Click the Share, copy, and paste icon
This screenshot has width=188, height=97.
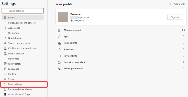5,43
